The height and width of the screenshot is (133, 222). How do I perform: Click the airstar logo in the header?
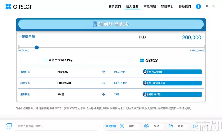pyautogui.click(x=18, y=6)
